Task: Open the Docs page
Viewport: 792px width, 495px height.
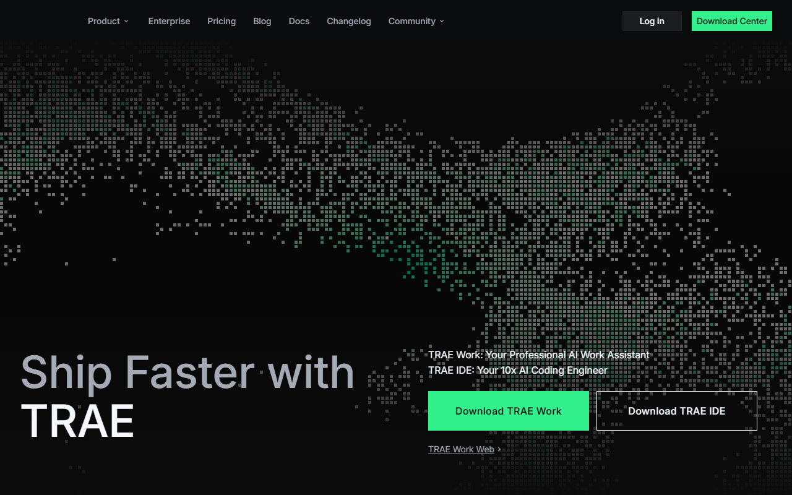Action: pos(299,21)
